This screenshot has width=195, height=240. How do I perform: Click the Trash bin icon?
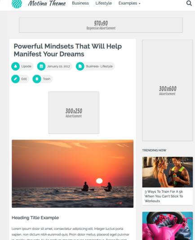pyautogui.click(x=37, y=79)
